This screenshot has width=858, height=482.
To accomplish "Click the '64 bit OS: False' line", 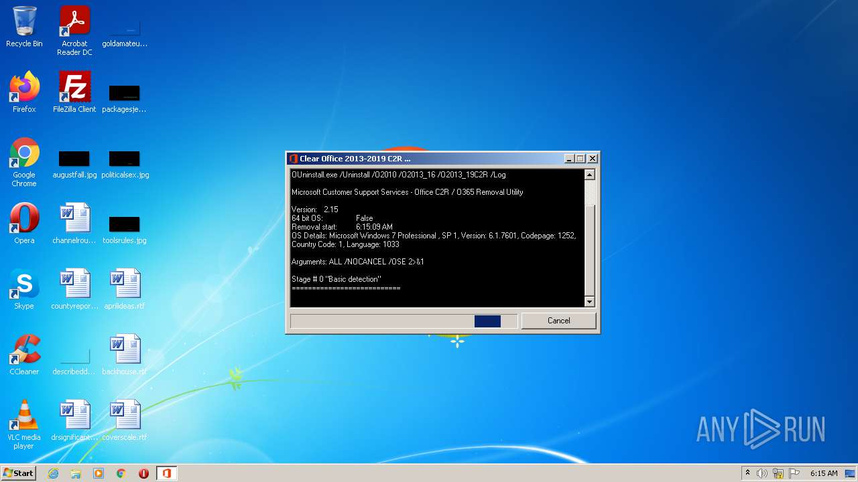I will [x=332, y=218].
